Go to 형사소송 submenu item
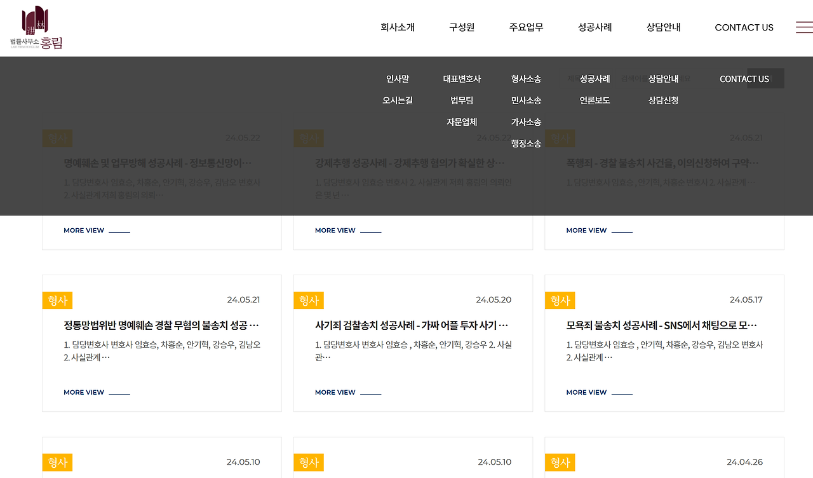Screen dimensions: 813x478 526,79
